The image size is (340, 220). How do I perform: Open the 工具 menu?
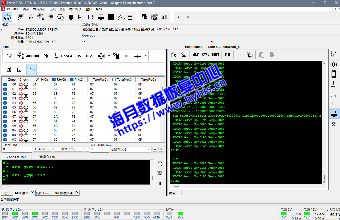pyautogui.click(x=52, y=9)
